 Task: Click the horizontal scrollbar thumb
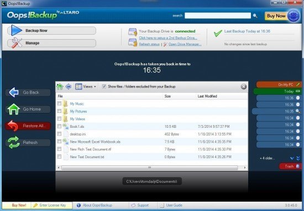point(149,167)
